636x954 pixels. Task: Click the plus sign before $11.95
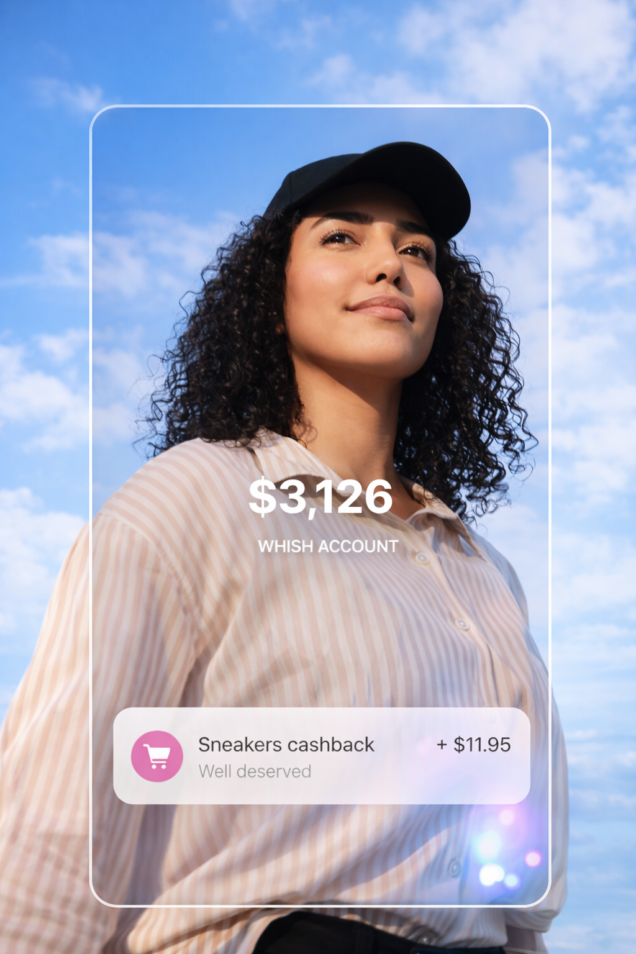[442, 744]
